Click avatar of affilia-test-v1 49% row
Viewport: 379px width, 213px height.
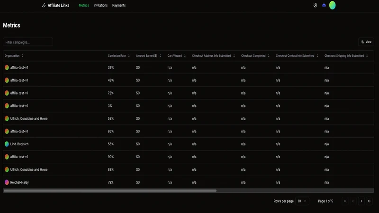pos(7,80)
